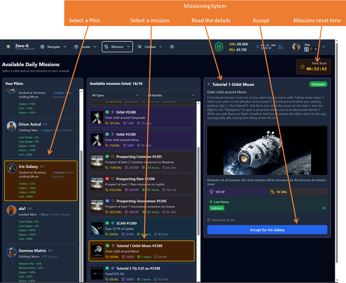Click the Available missions listed: 16/16 heading

click(116, 84)
